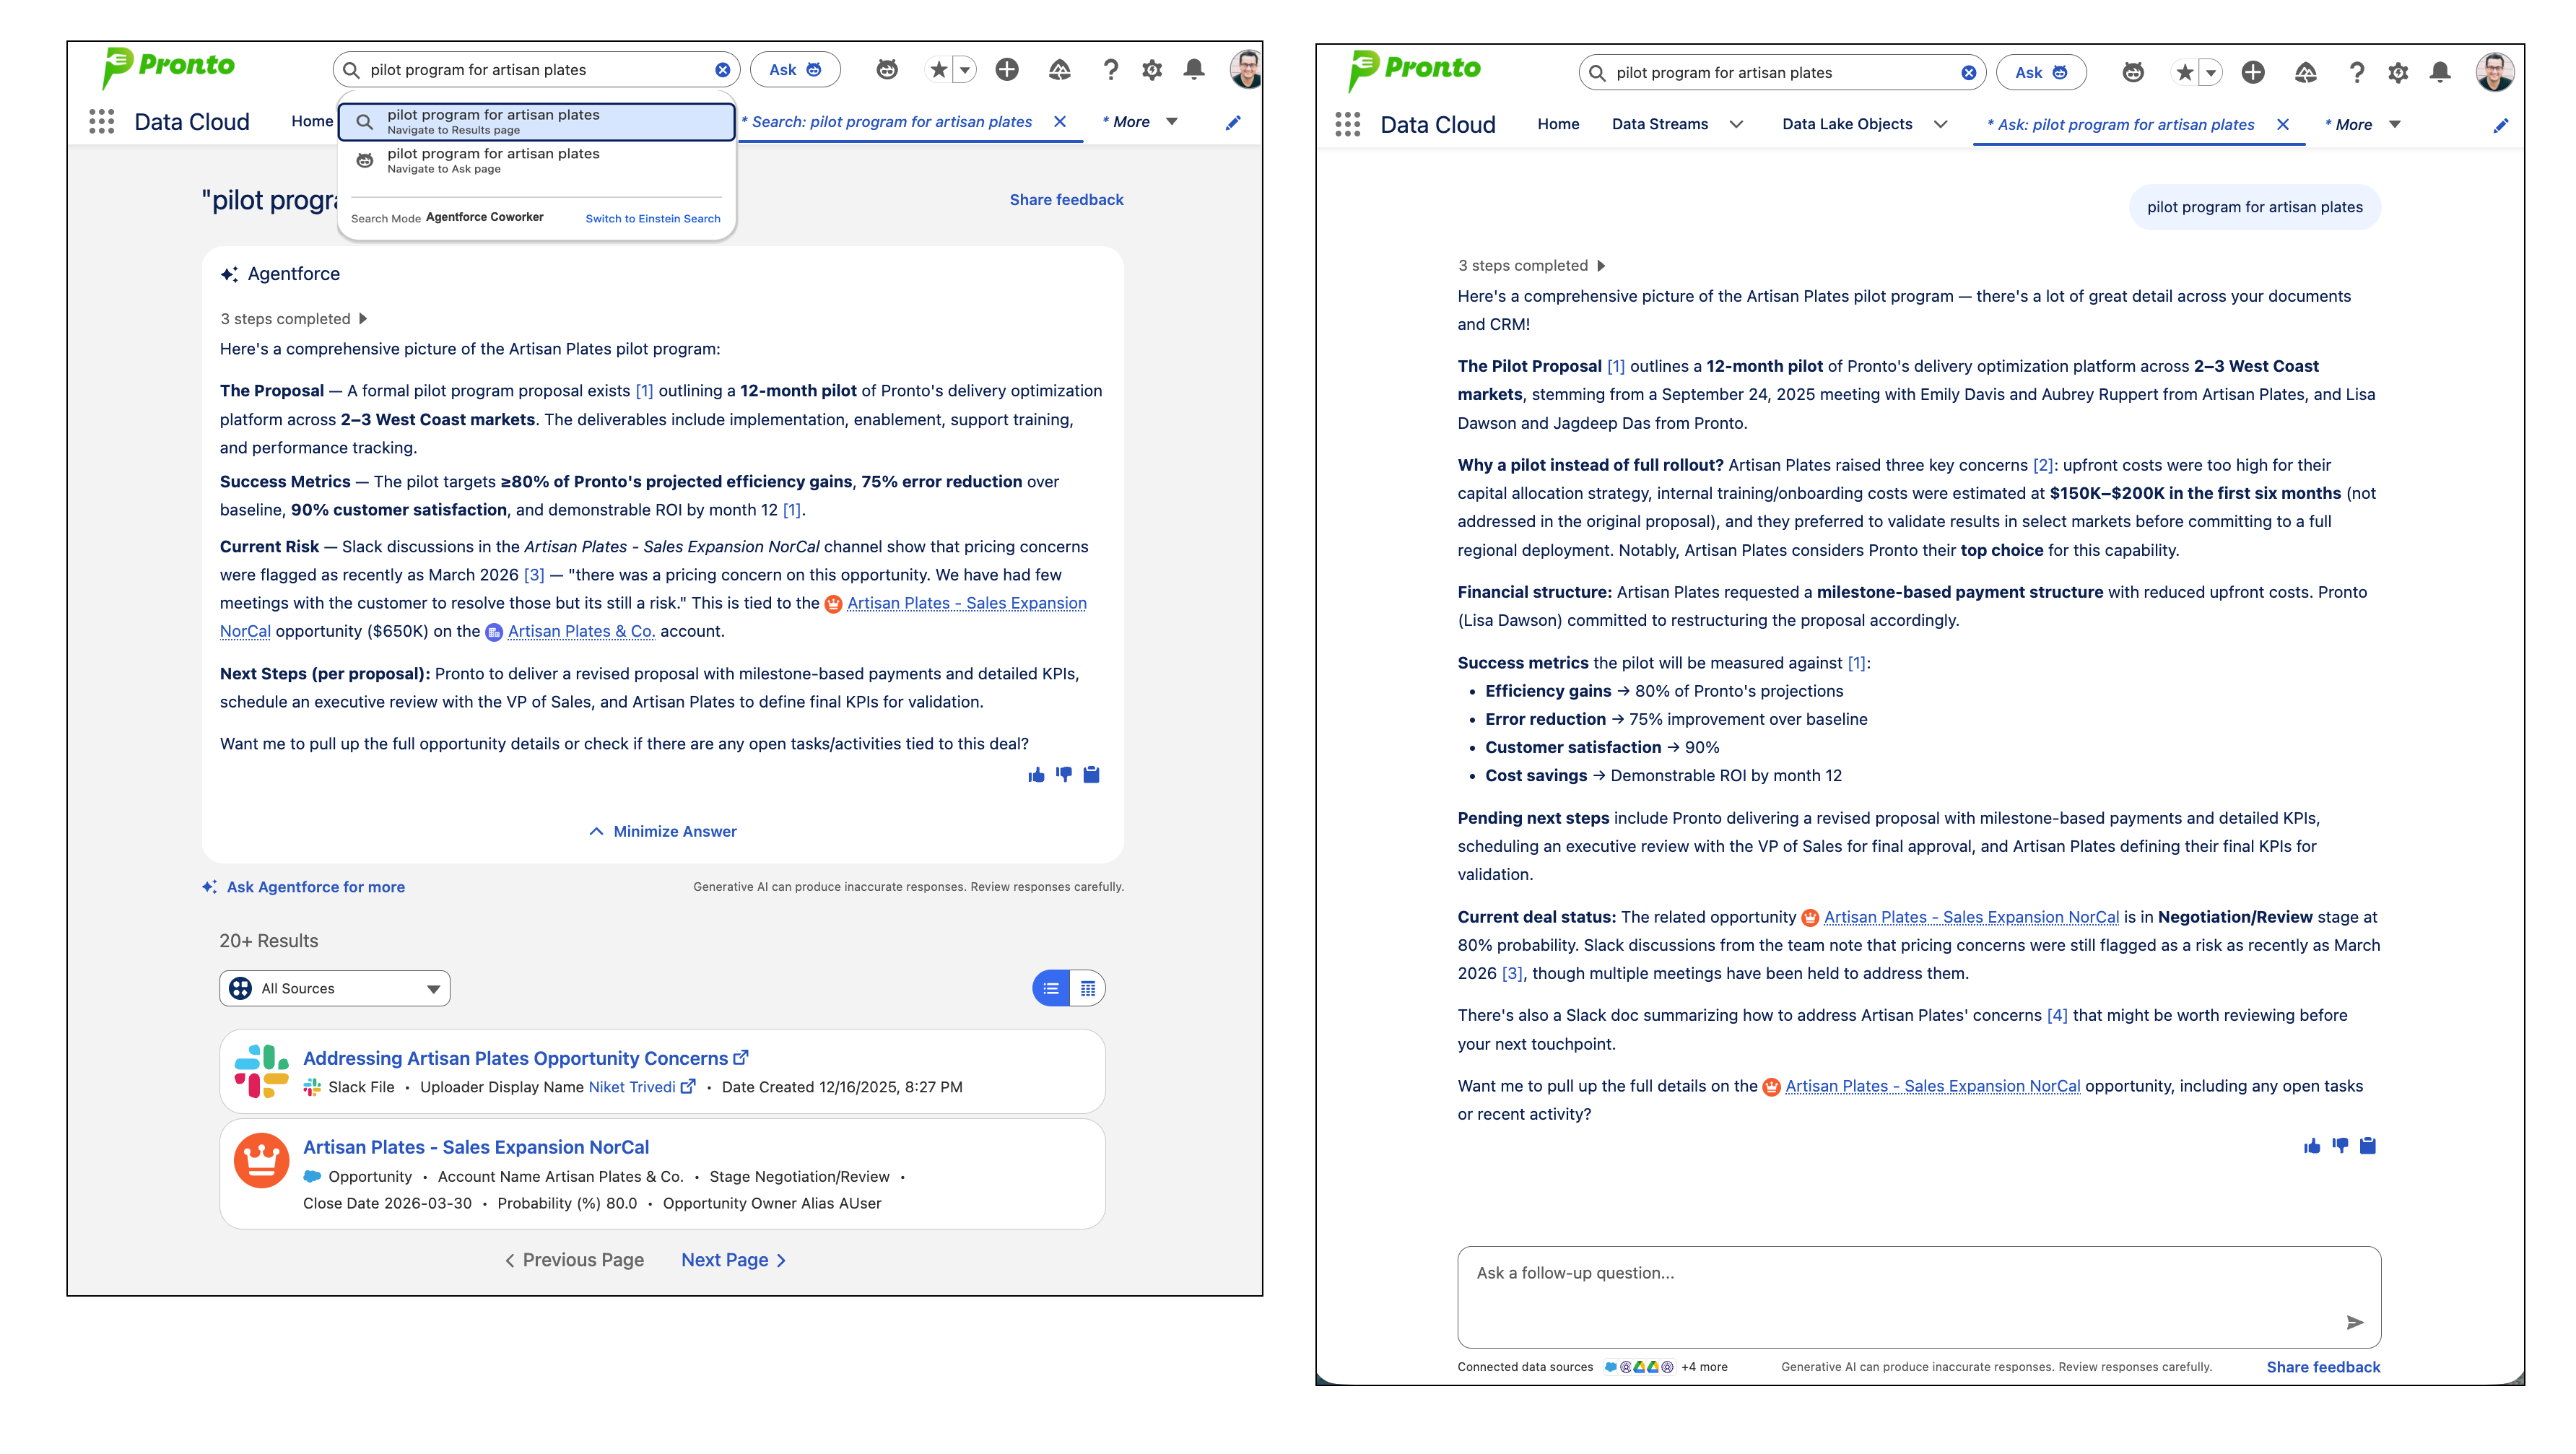Open Favorites list dropdown in right window
Viewport: 2576px width, 1454px height.
point(2211,73)
